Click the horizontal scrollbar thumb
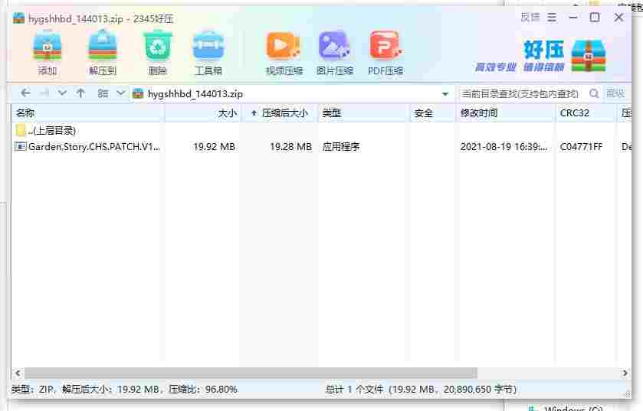The image size is (643, 411). click(251, 373)
